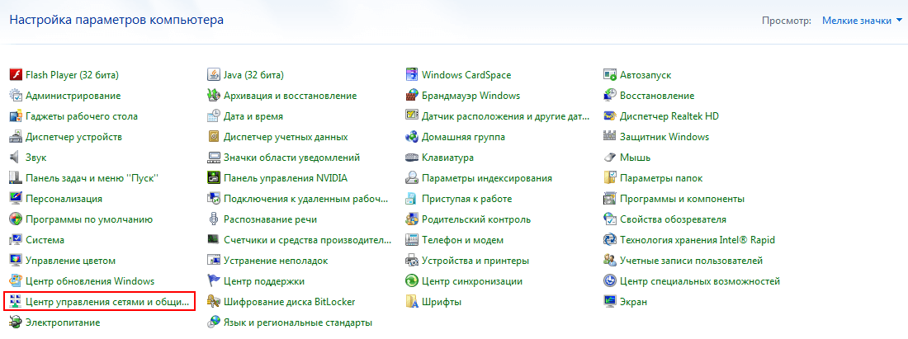This screenshot has height=339, width=908.
Task: Select the Мышь mouse icon
Action: [x=610, y=158]
